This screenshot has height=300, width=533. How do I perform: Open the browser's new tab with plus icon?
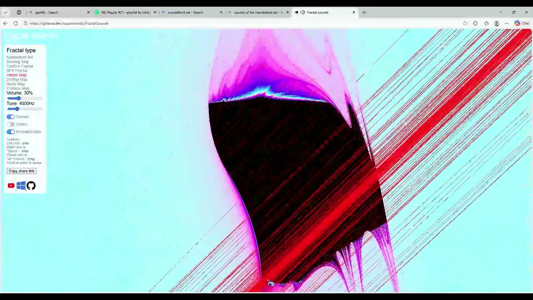tap(364, 12)
